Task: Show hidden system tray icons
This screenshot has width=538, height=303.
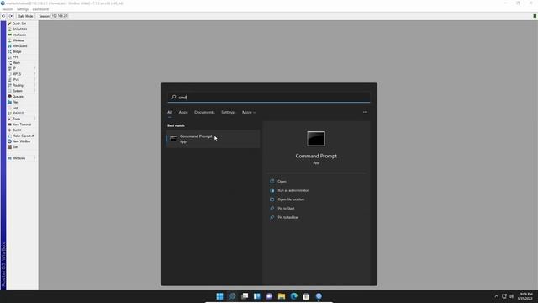Action: pos(496,296)
